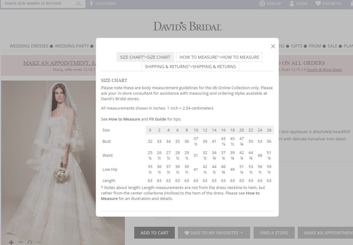Screen dimensions: 353x245
Task: Open Wedding Dresses in the navigation menu
Action: pyautogui.click(x=29, y=46)
